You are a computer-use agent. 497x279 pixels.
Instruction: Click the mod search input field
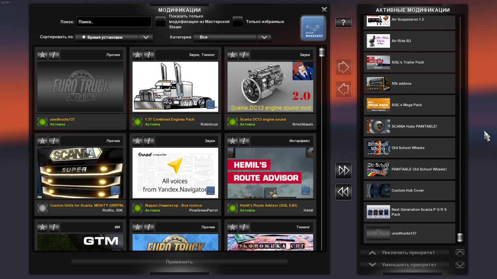point(113,22)
